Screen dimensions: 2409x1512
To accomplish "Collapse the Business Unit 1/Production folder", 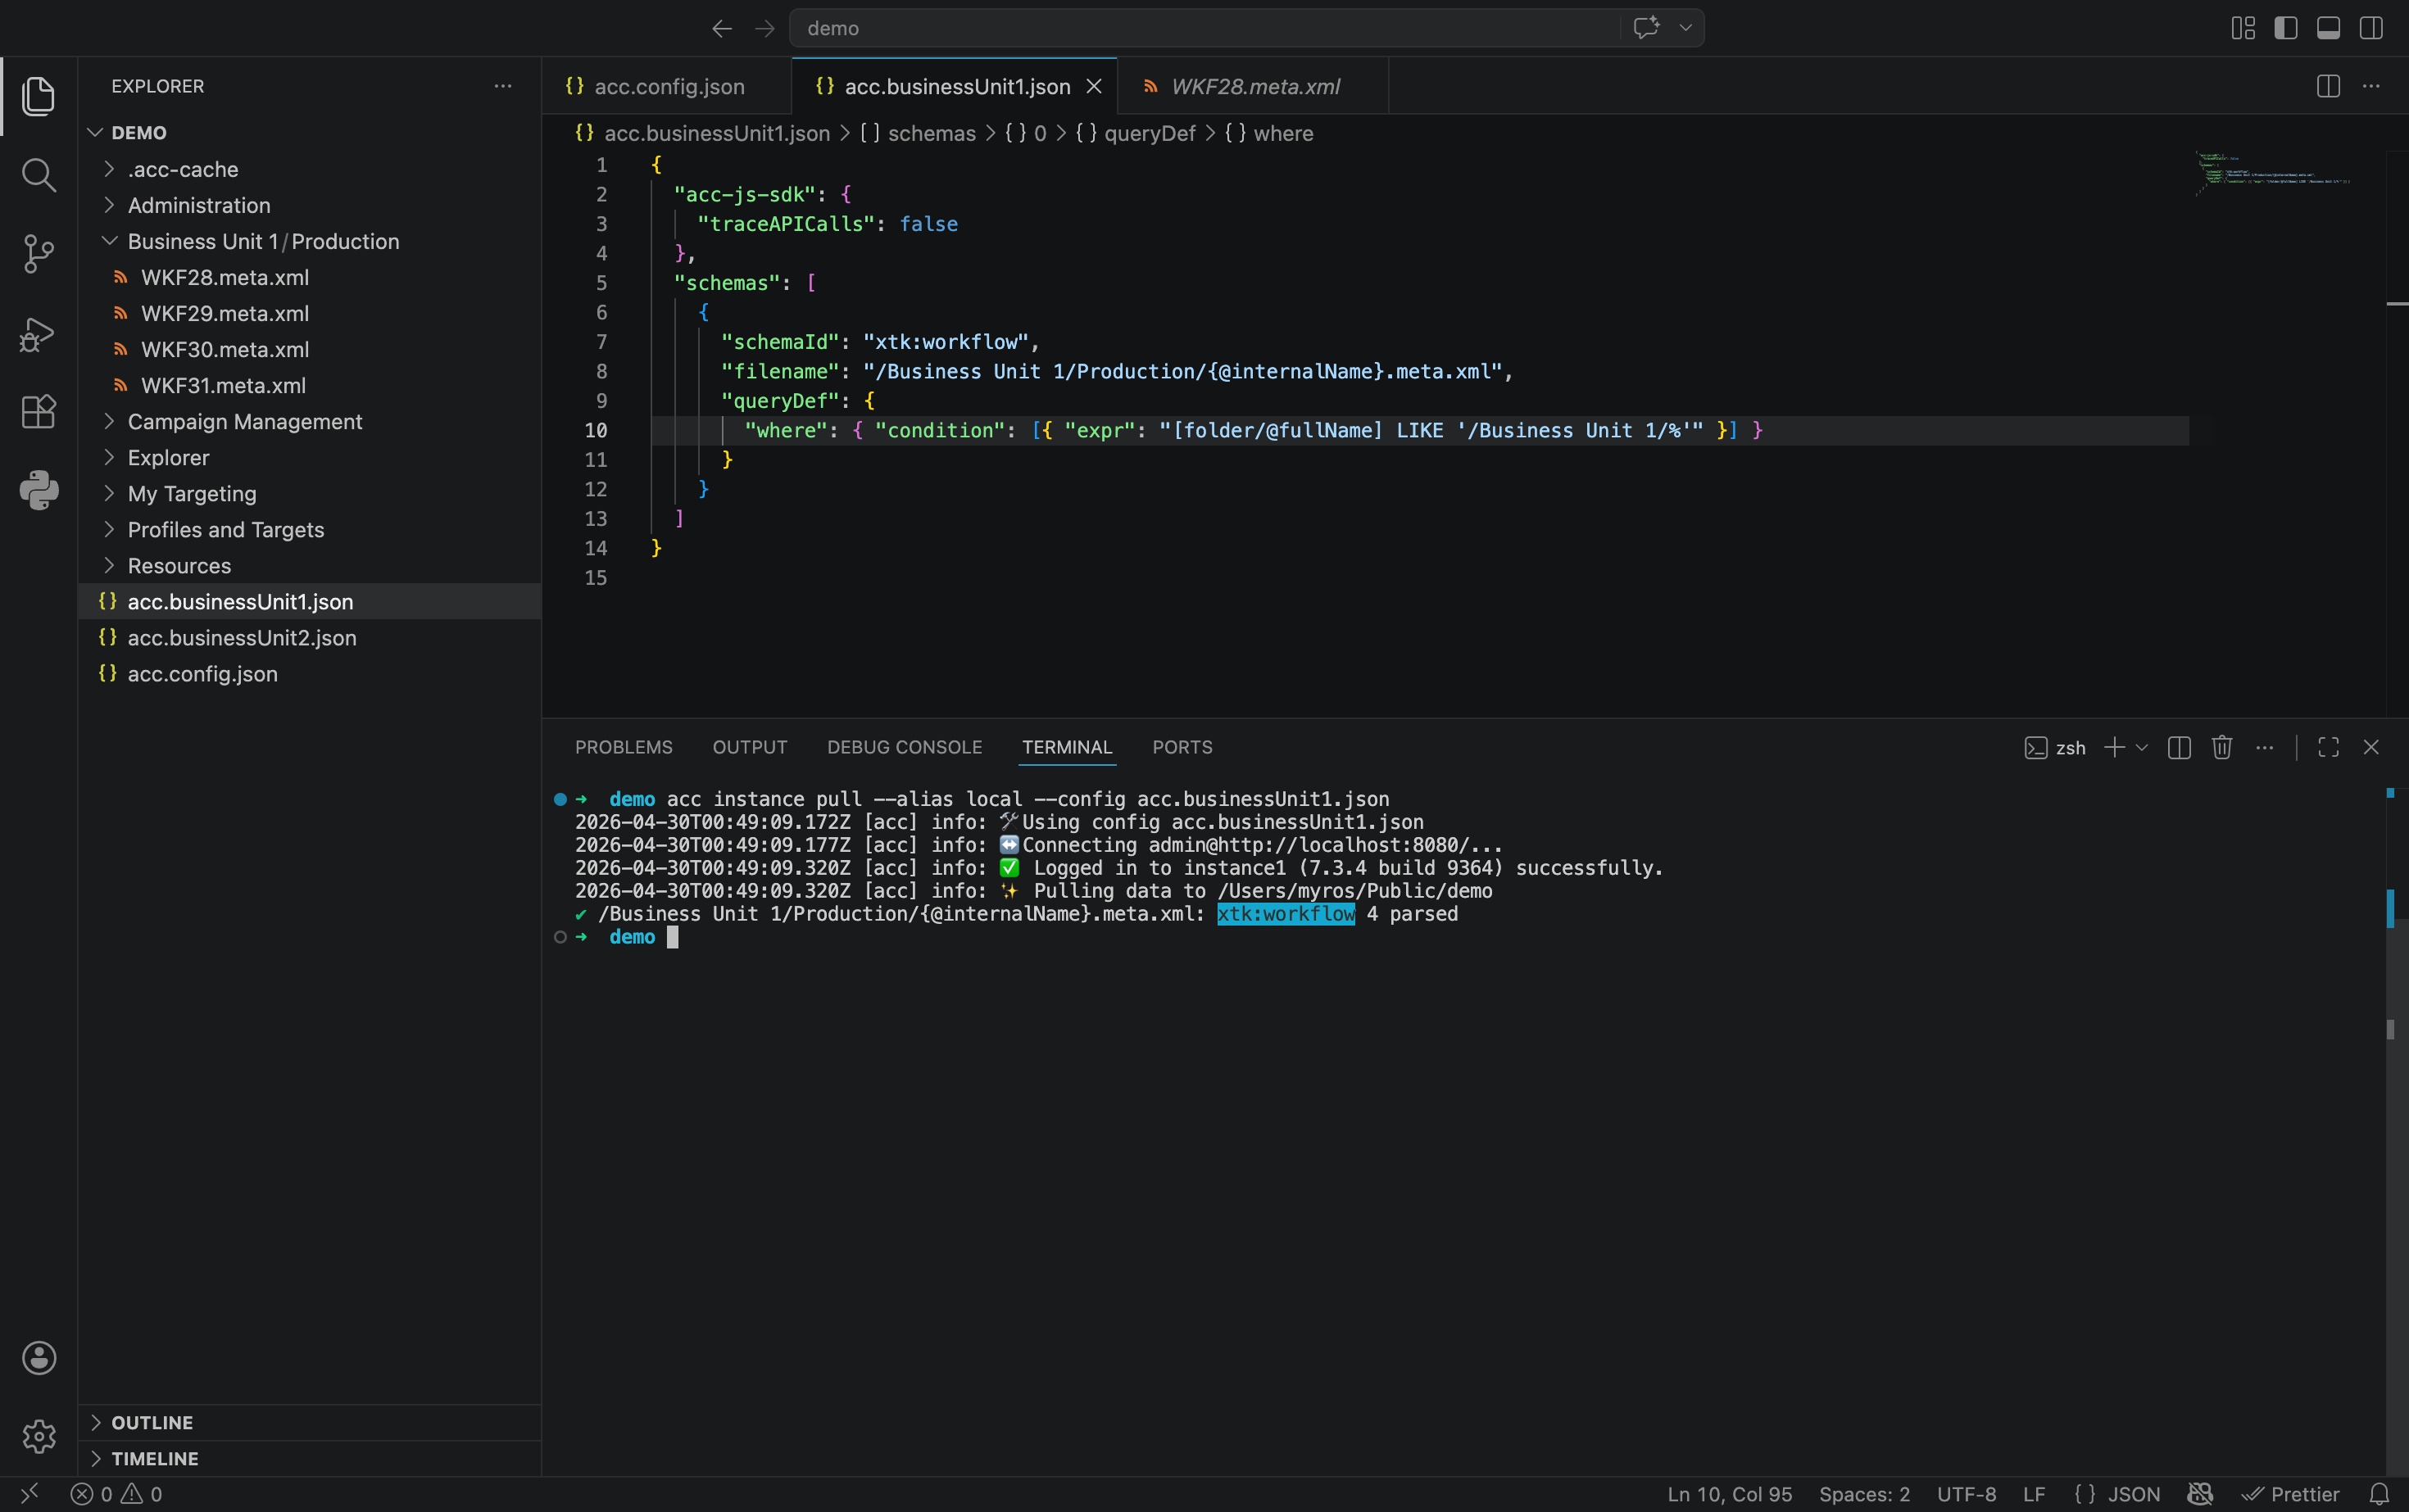I will coord(310,241).
